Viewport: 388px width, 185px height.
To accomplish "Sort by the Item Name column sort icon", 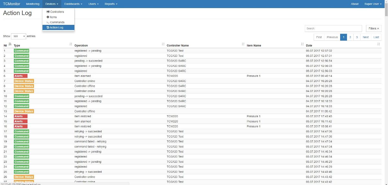I will (302, 44).
